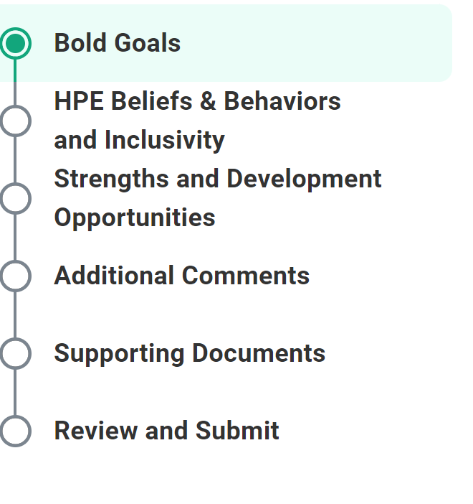Viewport: 473px width, 504px height.
Task: Open the Review and Submit label
Action: (166, 431)
